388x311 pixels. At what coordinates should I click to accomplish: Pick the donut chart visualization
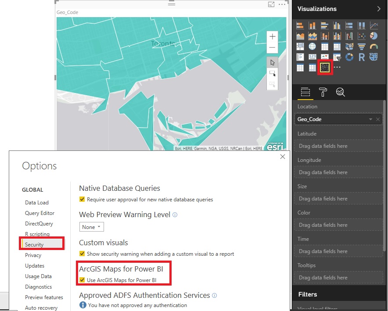tap(349, 57)
